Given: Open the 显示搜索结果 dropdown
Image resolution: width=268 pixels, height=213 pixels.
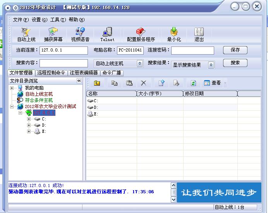Looking at the screenshot, I should [x=211, y=65].
